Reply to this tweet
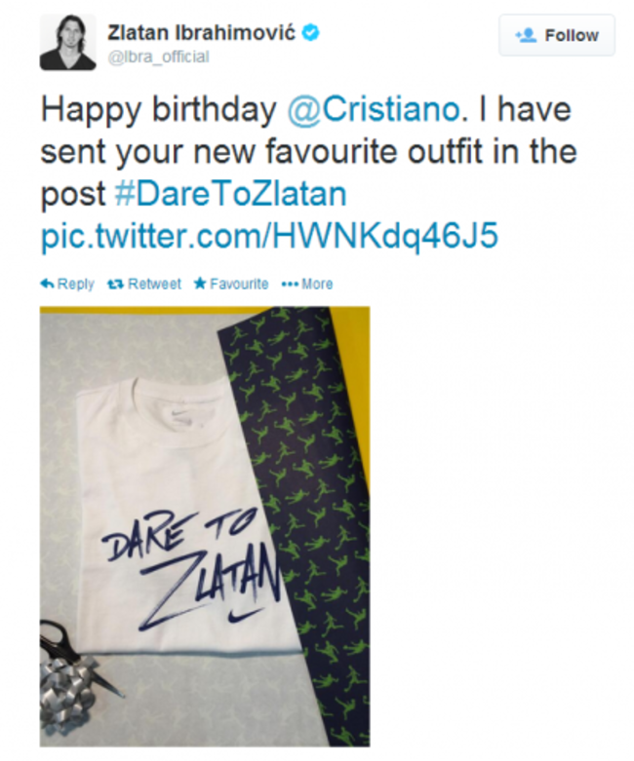Viewport: 634px width, 761px height. click(x=67, y=284)
